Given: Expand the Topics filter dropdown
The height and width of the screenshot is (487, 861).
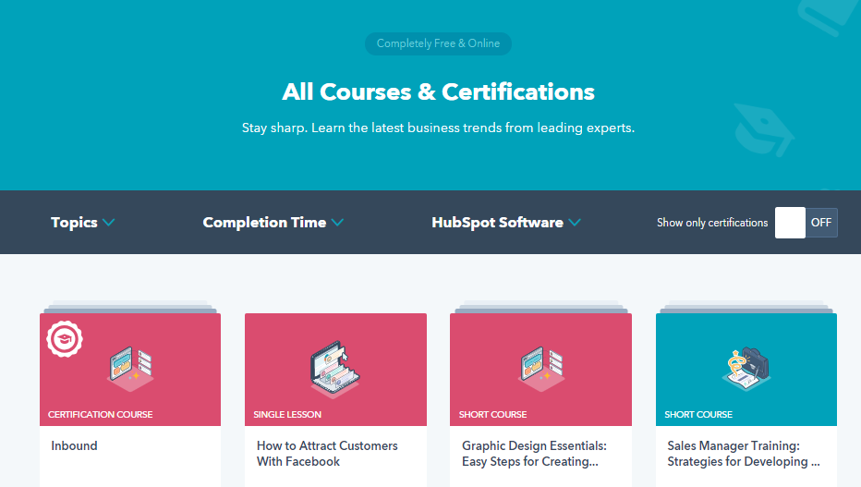Looking at the screenshot, I should [74, 223].
